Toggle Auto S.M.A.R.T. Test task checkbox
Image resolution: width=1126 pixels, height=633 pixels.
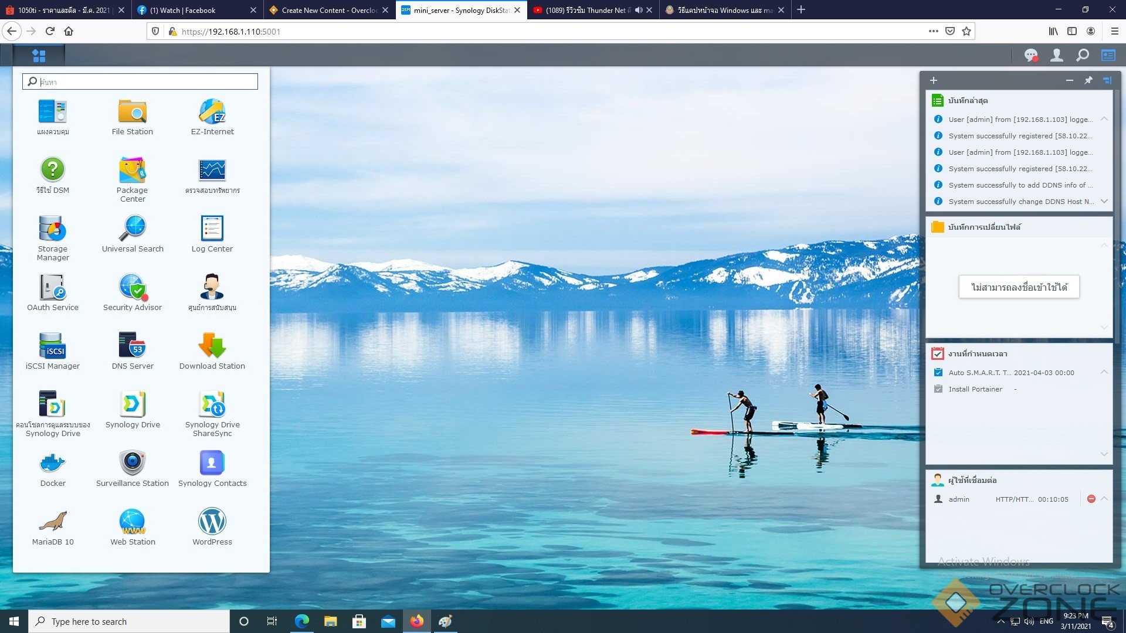click(938, 373)
